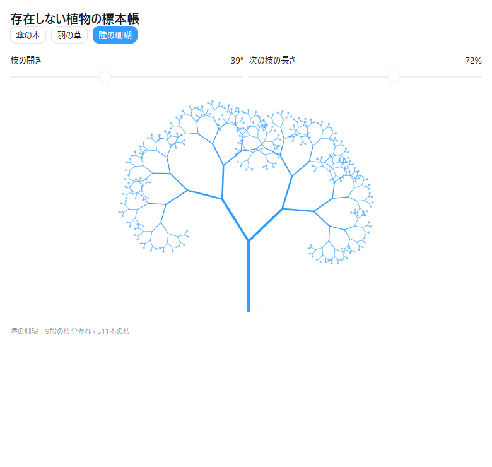Click the 9段の枝分かれ・511本の枝 status text
Image resolution: width=492 pixels, height=467 pixels.
coord(88,331)
